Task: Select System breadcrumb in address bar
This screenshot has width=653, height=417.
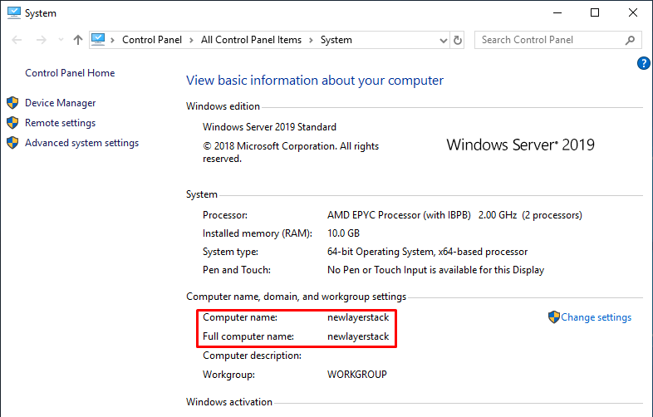Action: click(336, 40)
